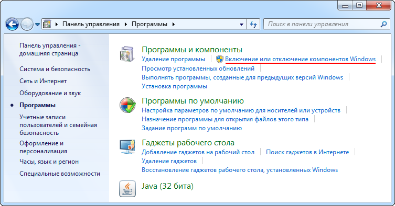The width and height of the screenshot is (395, 206).
Task: Select Программы in the sidebar
Action: click(x=37, y=105)
